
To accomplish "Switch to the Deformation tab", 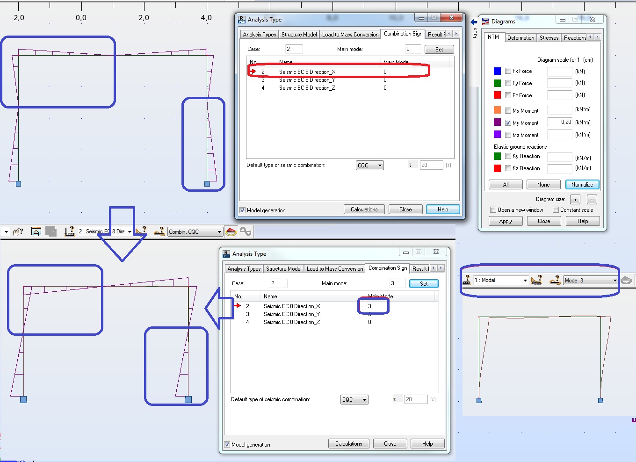I will pos(520,37).
